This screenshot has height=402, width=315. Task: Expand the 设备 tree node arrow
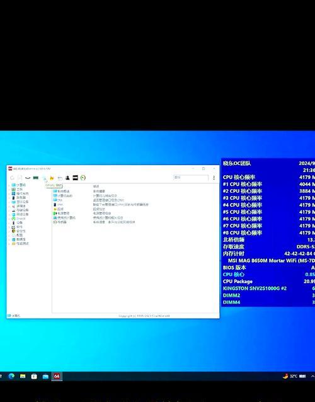pyautogui.click(x=9, y=222)
